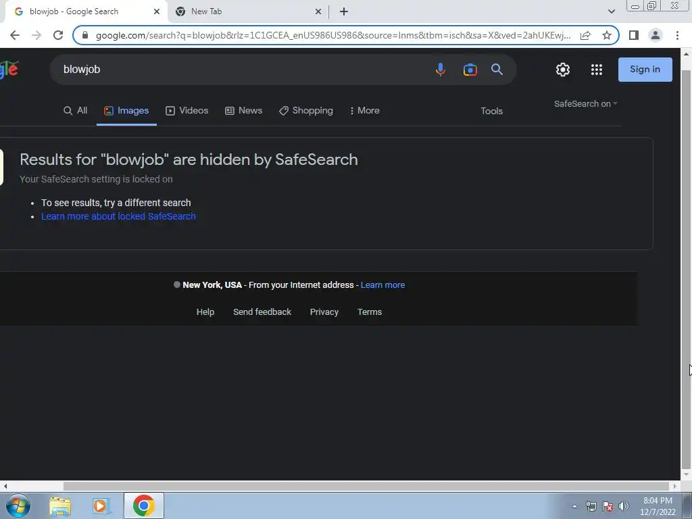Open a new tab with plus button
The image size is (692, 519).
[344, 11]
